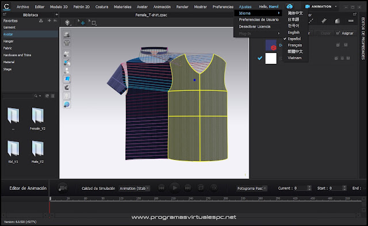Open the Female_V2 folder
The height and width of the screenshot is (226, 368).
point(37,118)
